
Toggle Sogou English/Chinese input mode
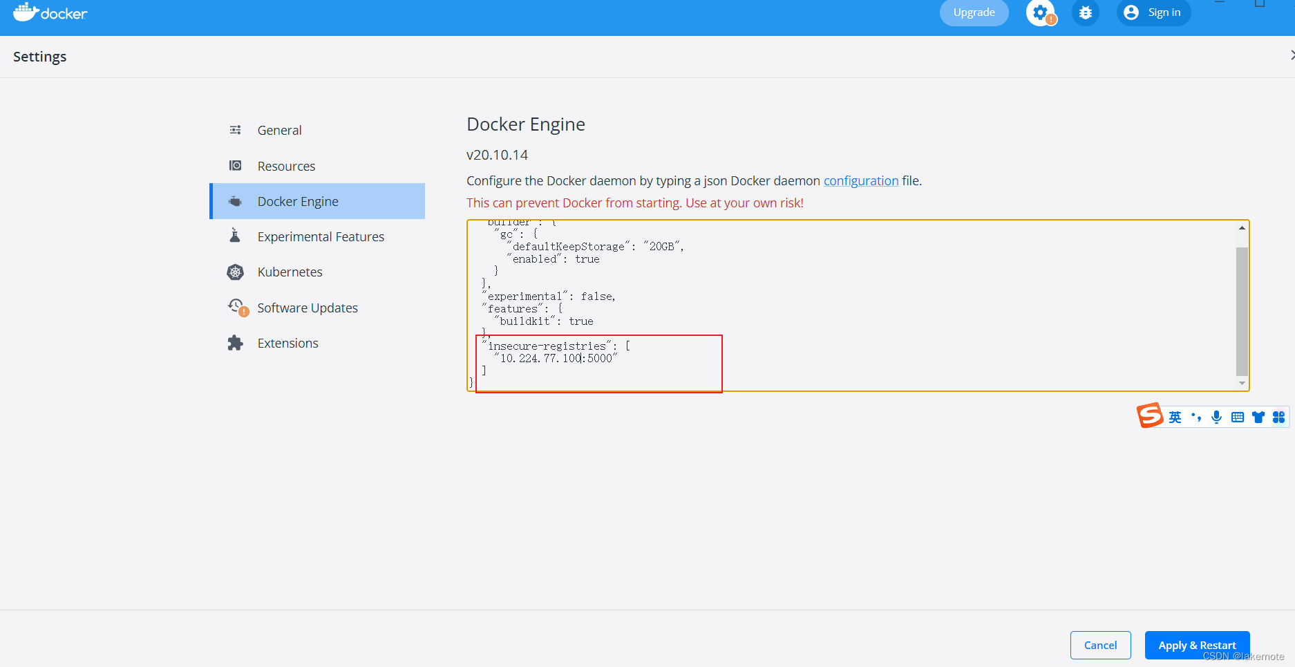coord(1175,417)
